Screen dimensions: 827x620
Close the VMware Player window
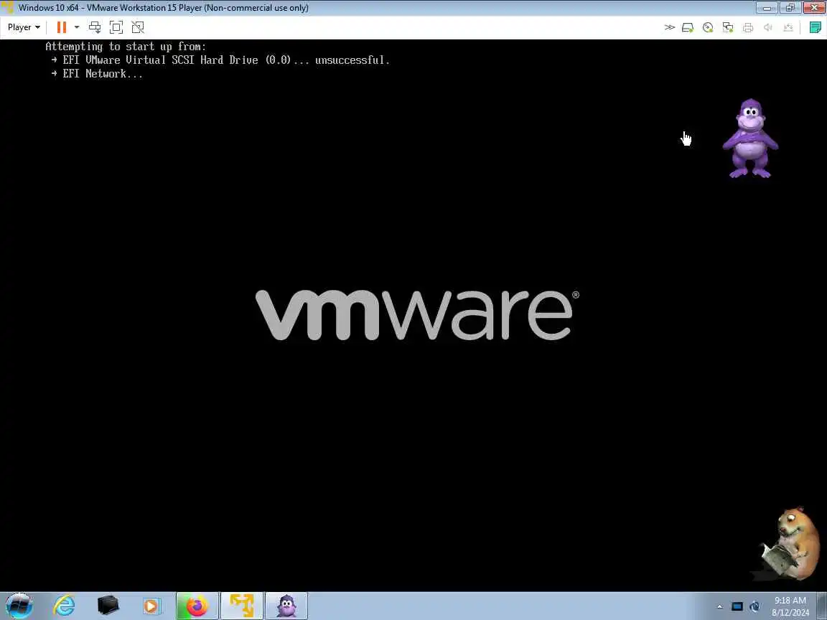click(814, 8)
